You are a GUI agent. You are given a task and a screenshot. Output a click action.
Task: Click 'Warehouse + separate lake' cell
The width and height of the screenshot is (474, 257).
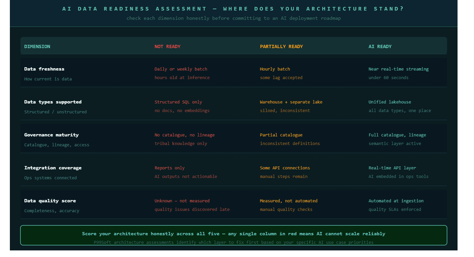pos(291,102)
